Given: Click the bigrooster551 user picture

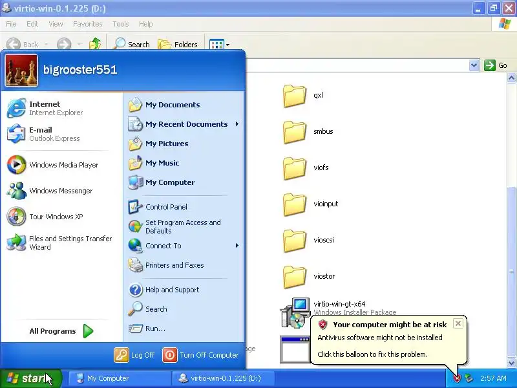Looking at the screenshot, I should pyautogui.click(x=21, y=70).
